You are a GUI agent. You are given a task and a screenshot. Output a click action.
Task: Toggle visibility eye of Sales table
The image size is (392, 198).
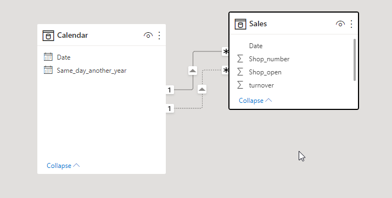tap(340, 24)
